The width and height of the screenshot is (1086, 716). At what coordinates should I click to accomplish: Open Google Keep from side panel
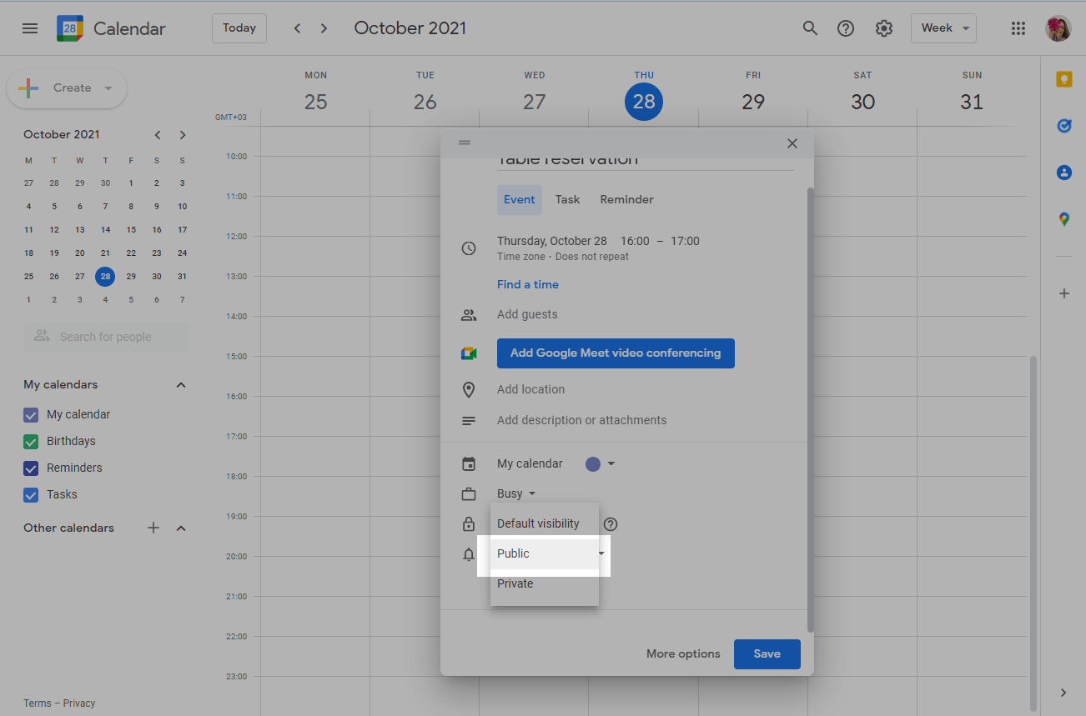[1063, 79]
